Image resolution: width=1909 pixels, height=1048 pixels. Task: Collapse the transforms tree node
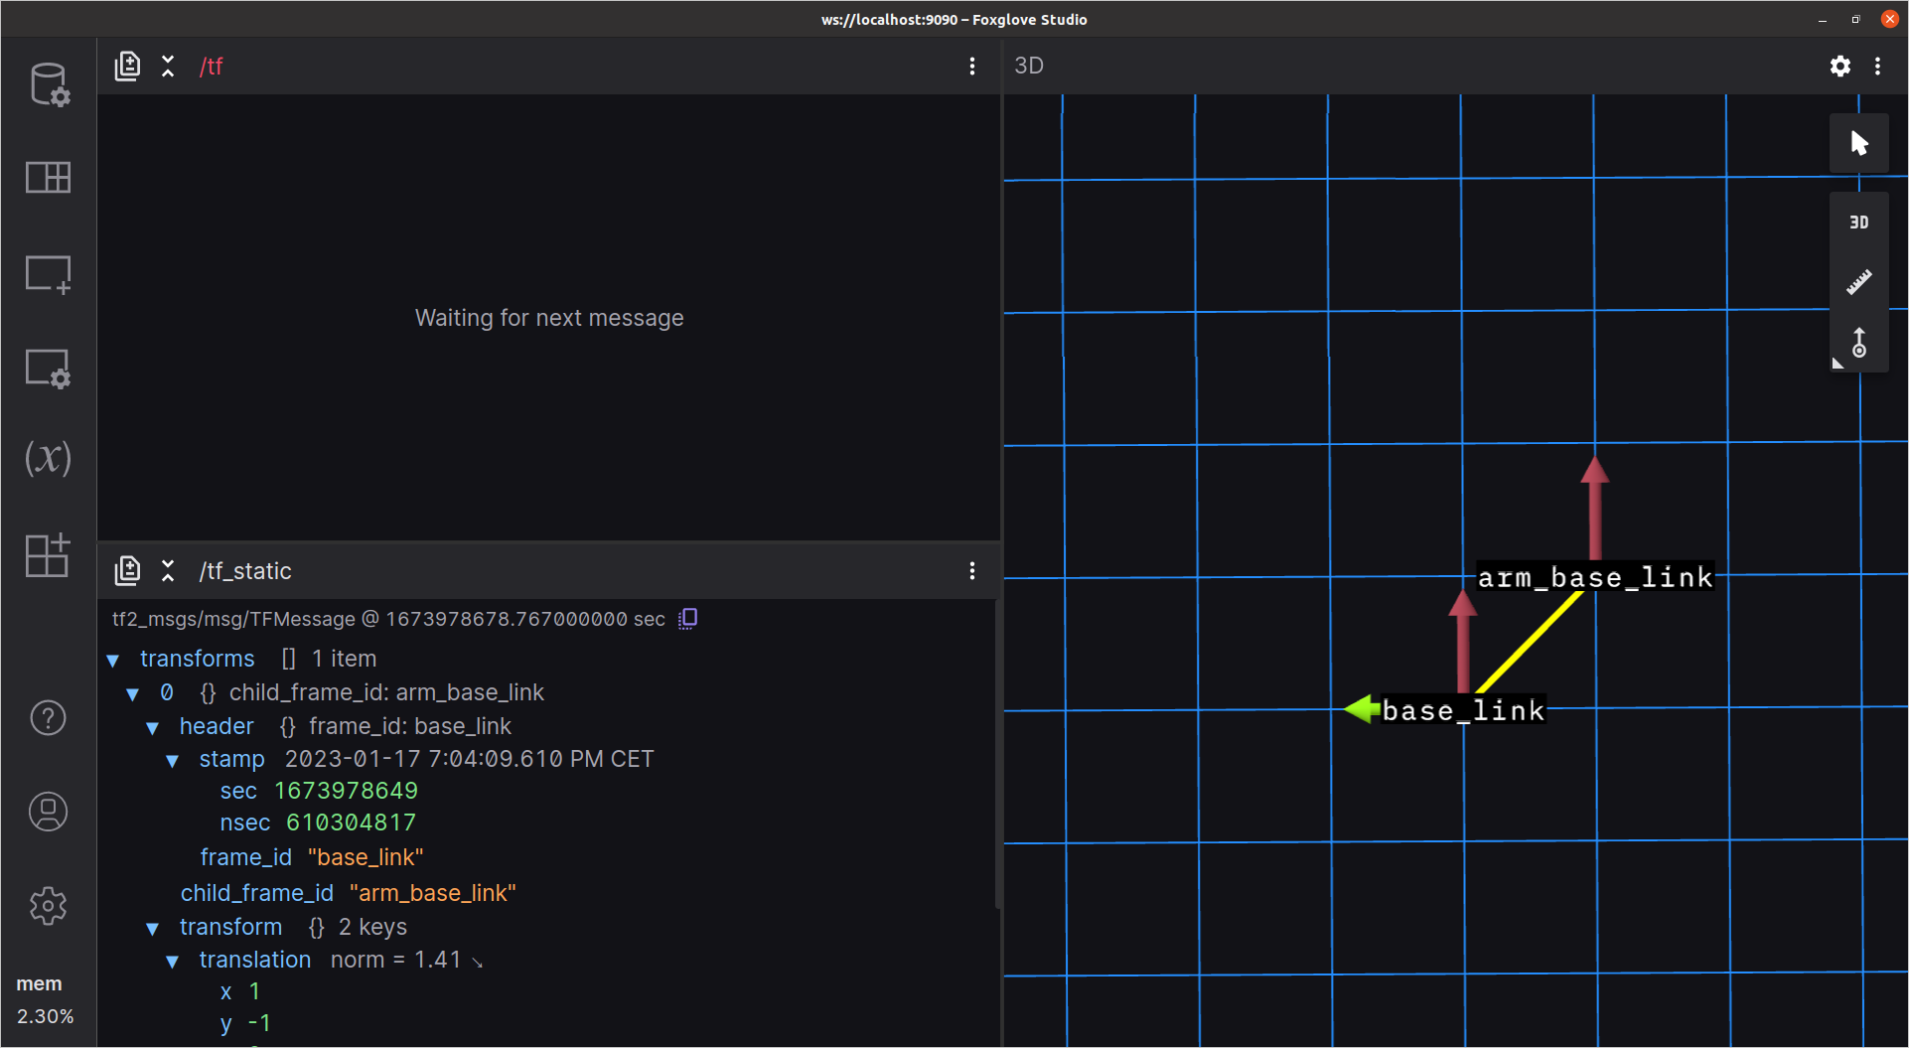click(x=113, y=660)
